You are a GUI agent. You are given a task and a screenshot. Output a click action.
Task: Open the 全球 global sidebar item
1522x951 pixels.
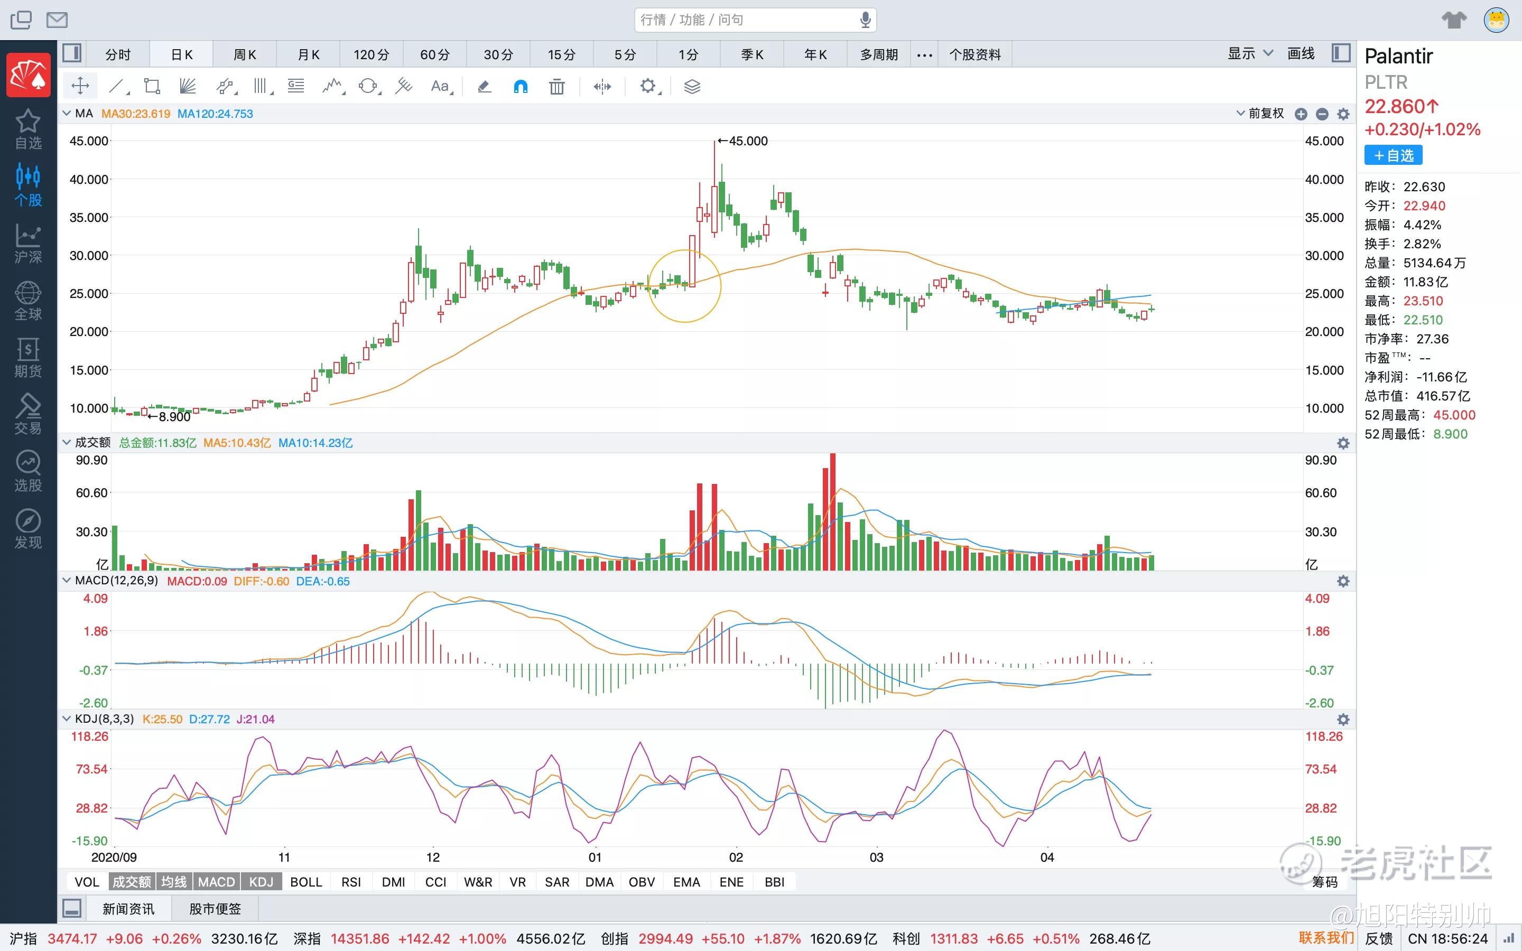(x=29, y=301)
